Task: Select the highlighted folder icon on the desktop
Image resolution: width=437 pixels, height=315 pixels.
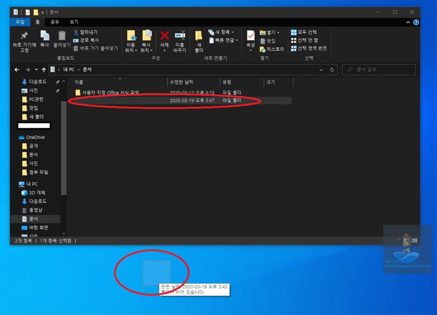Action: point(157,273)
